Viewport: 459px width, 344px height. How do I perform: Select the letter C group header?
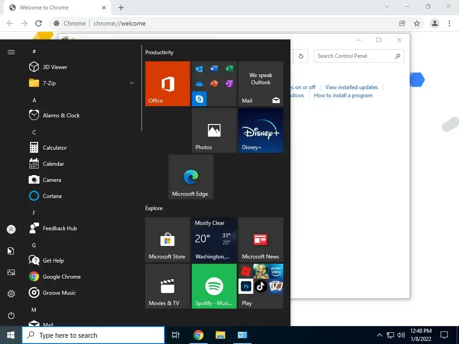click(x=34, y=132)
